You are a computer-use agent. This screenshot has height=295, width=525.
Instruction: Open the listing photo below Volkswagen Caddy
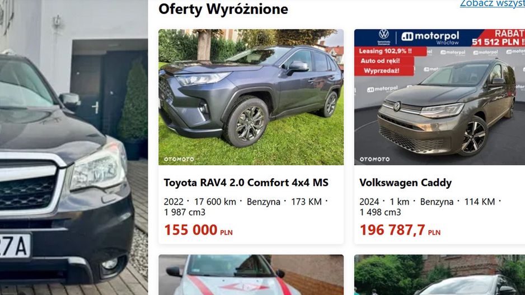pyautogui.click(x=439, y=275)
